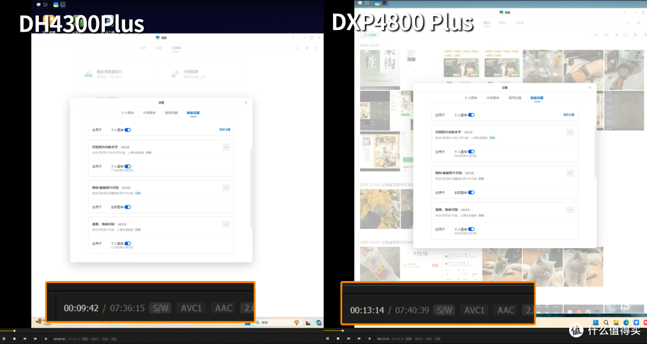Click the help question mark in DH4300Plus window
Viewport: 647px width, 344px height.
point(294,38)
